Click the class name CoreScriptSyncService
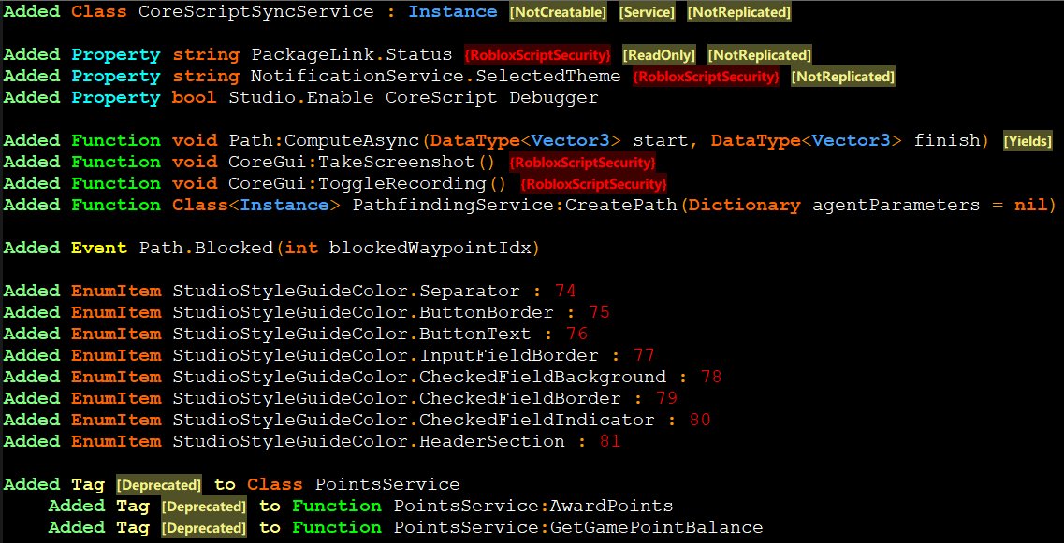Image resolution: width=1064 pixels, height=543 pixels. point(255,12)
